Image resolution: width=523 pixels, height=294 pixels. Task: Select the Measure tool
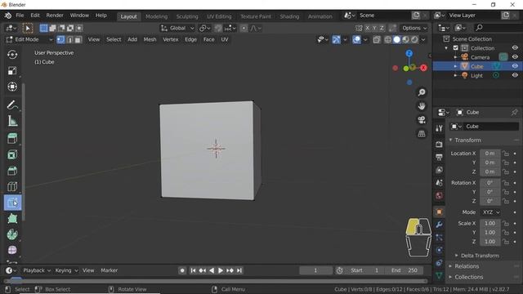pyautogui.click(x=12, y=121)
